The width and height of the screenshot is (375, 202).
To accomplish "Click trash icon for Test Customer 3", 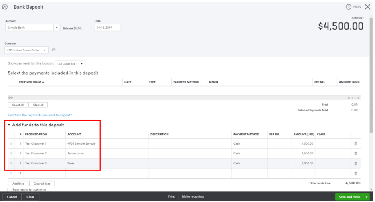I will 355,163.
